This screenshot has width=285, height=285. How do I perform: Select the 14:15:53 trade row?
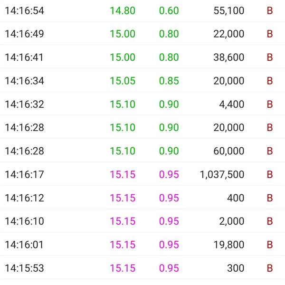tap(142, 268)
